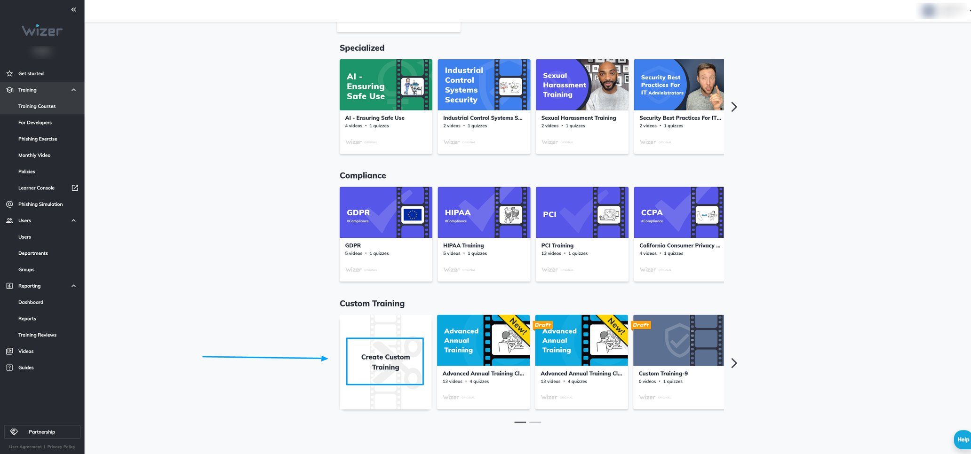971x454 pixels.
Task: Click the Phishing Simulation icon in the sidebar
Action: click(10, 204)
